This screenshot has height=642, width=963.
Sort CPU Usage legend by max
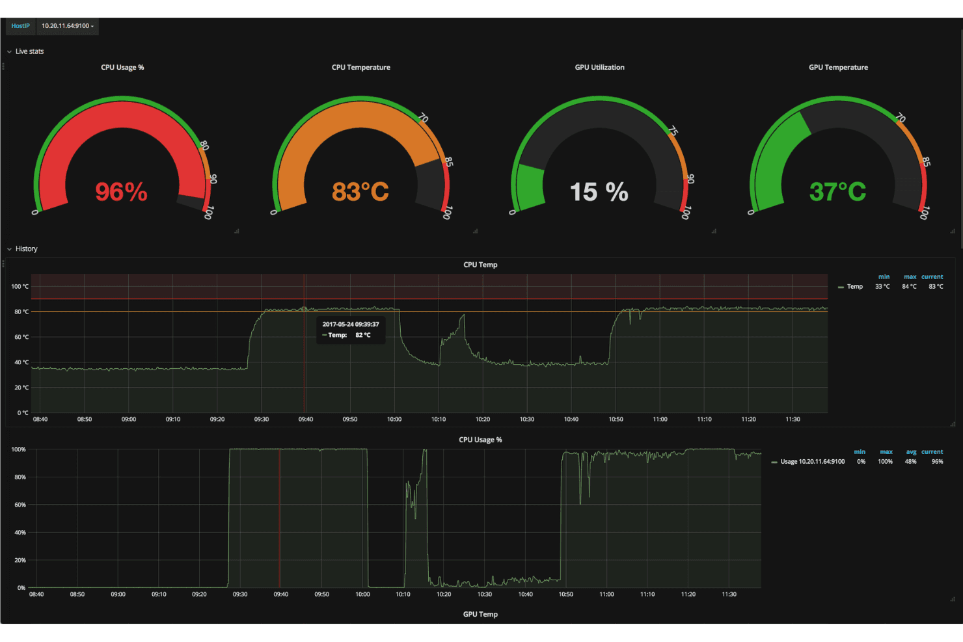click(x=886, y=452)
